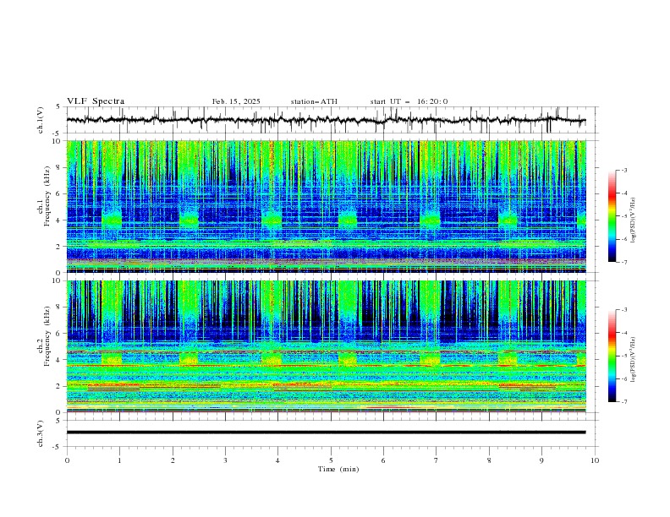Click the '-7' label on ch.2 colorbar
Screen dimensions: 670x517
pyautogui.click(x=624, y=401)
